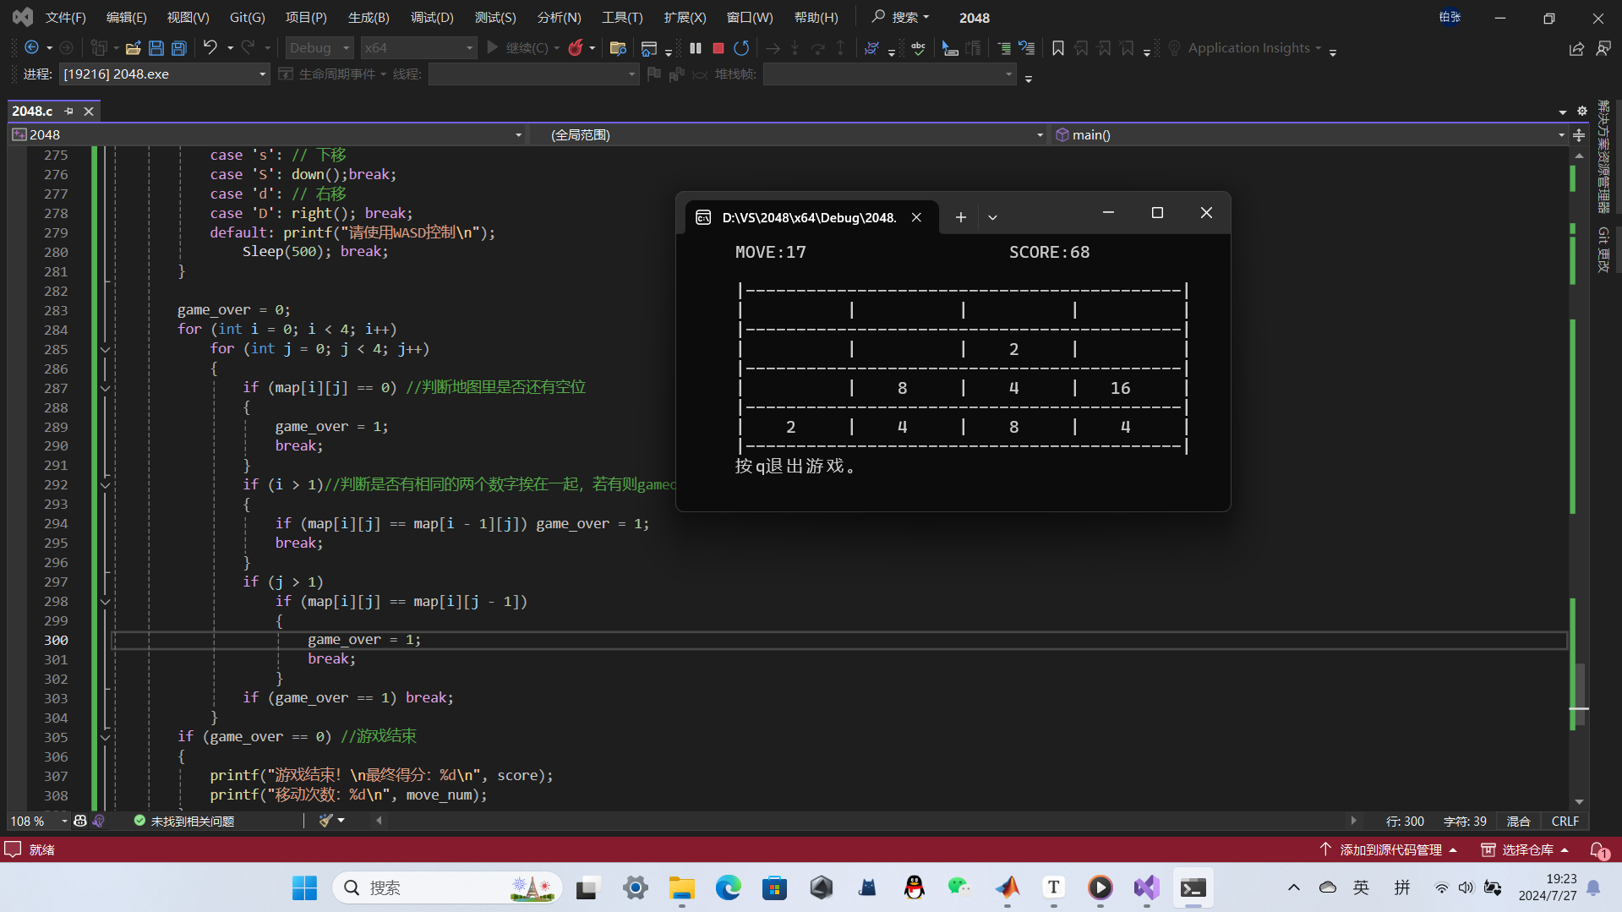Collapse the if block at line 292
This screenshot has height=912, width=1622.
coord(106,485)
